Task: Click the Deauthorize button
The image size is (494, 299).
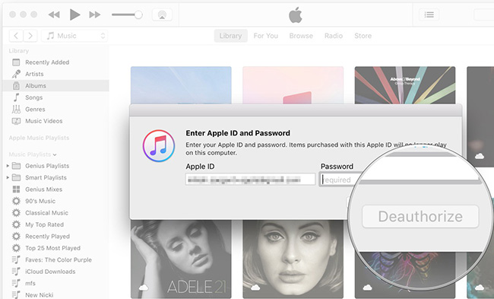Action: [x=420, y=216]
